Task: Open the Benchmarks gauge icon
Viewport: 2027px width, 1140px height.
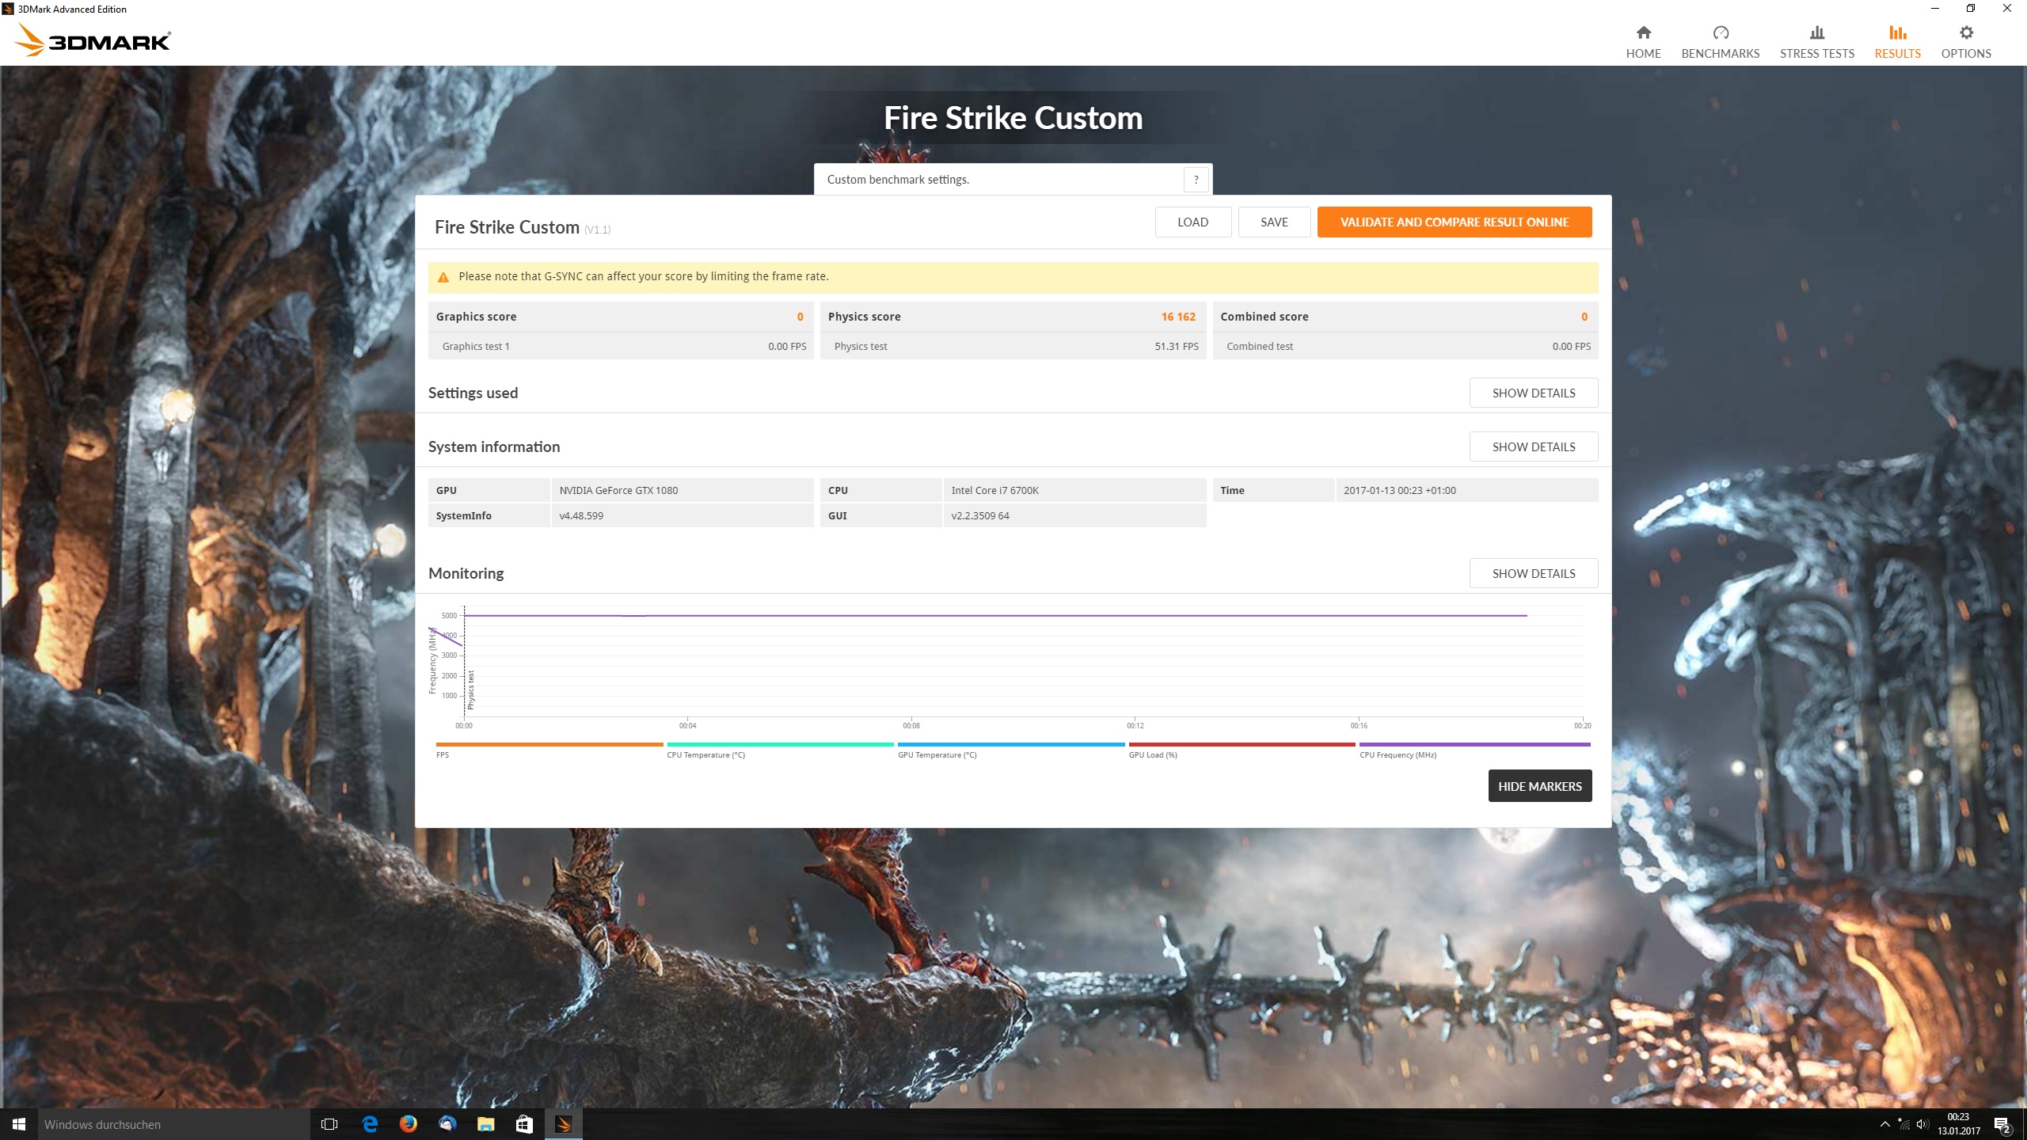Action: pos(1720,33)
